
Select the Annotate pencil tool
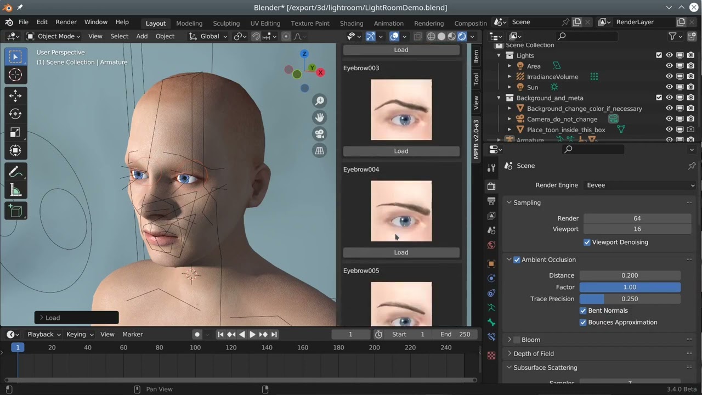[x=15, y=172]
